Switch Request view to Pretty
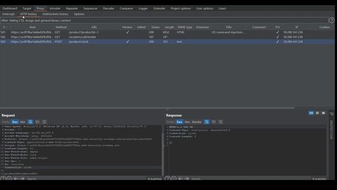 pyautogui.click(x=6, y=122)
